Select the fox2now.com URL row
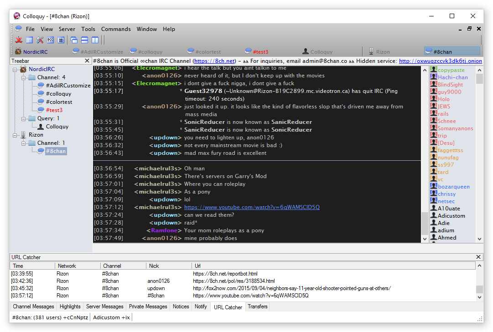This screenshot has width=493, height=332. point(243,288)
